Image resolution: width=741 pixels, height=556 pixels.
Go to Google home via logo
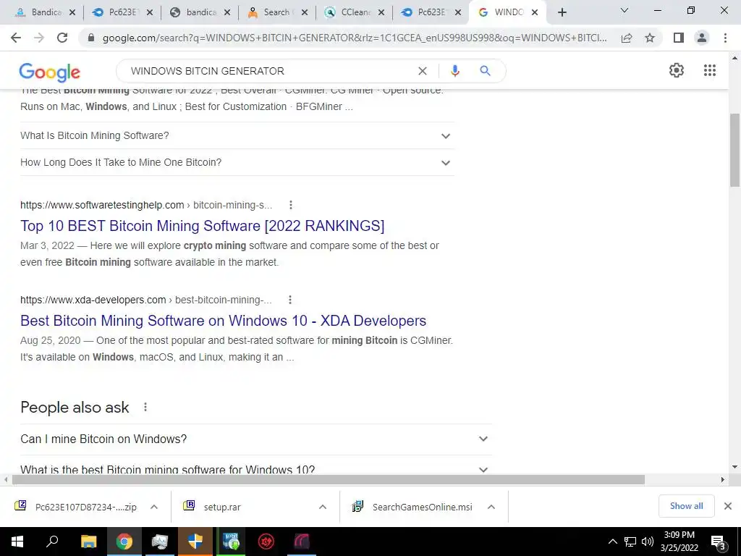click(50, 72)
